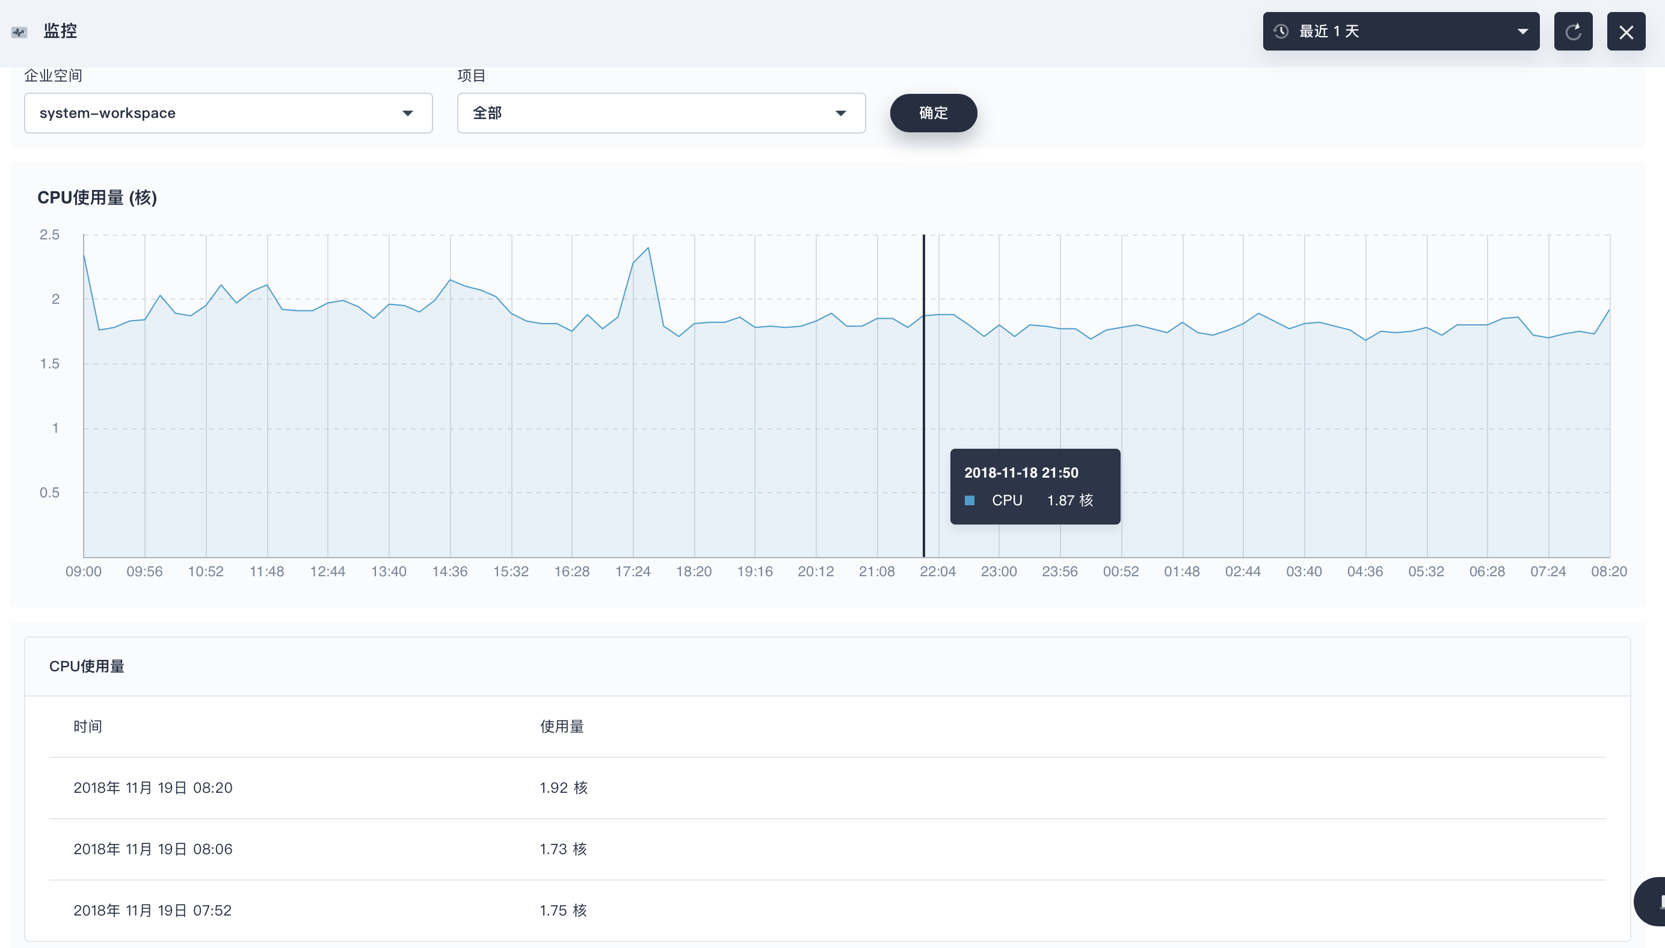
Task: Click arrow of the 全部 project selector
Action: point(840,113)
